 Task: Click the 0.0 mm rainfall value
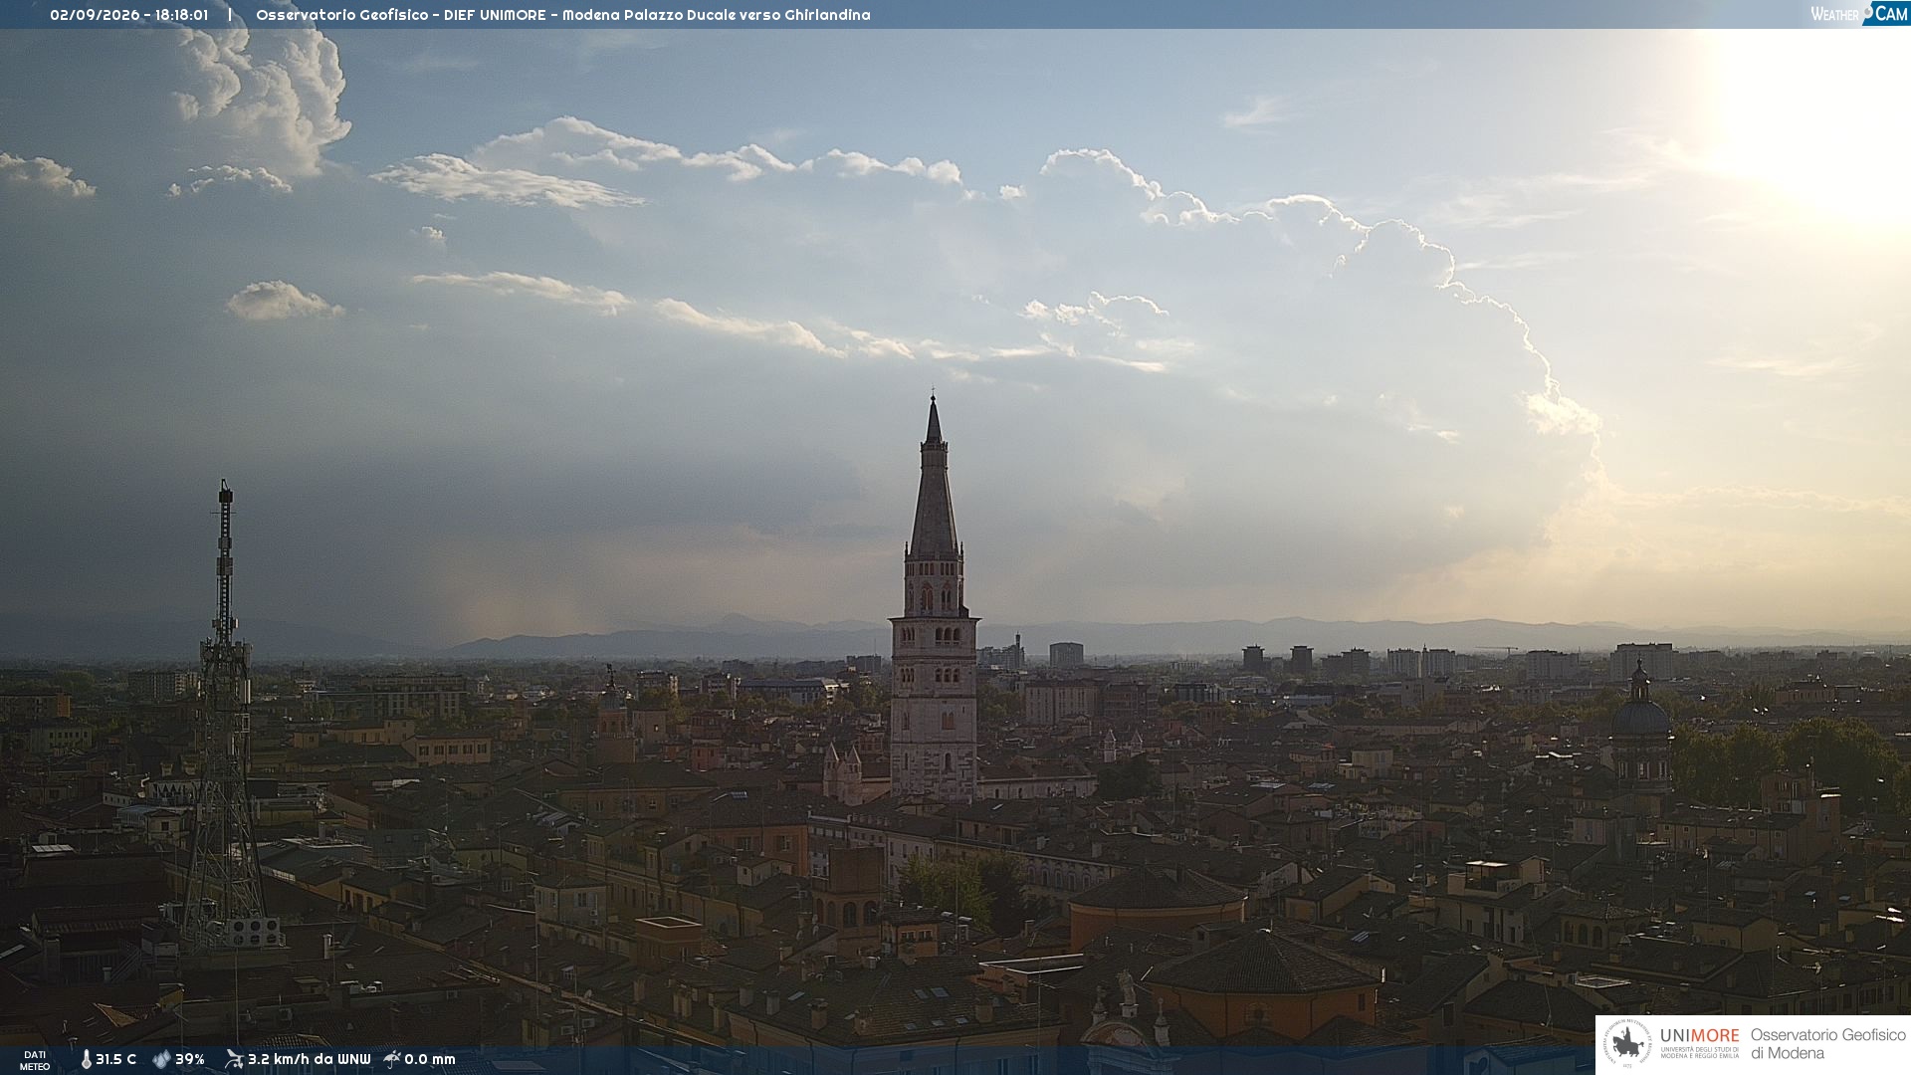pyautogui.click(x=430, y=1059)
